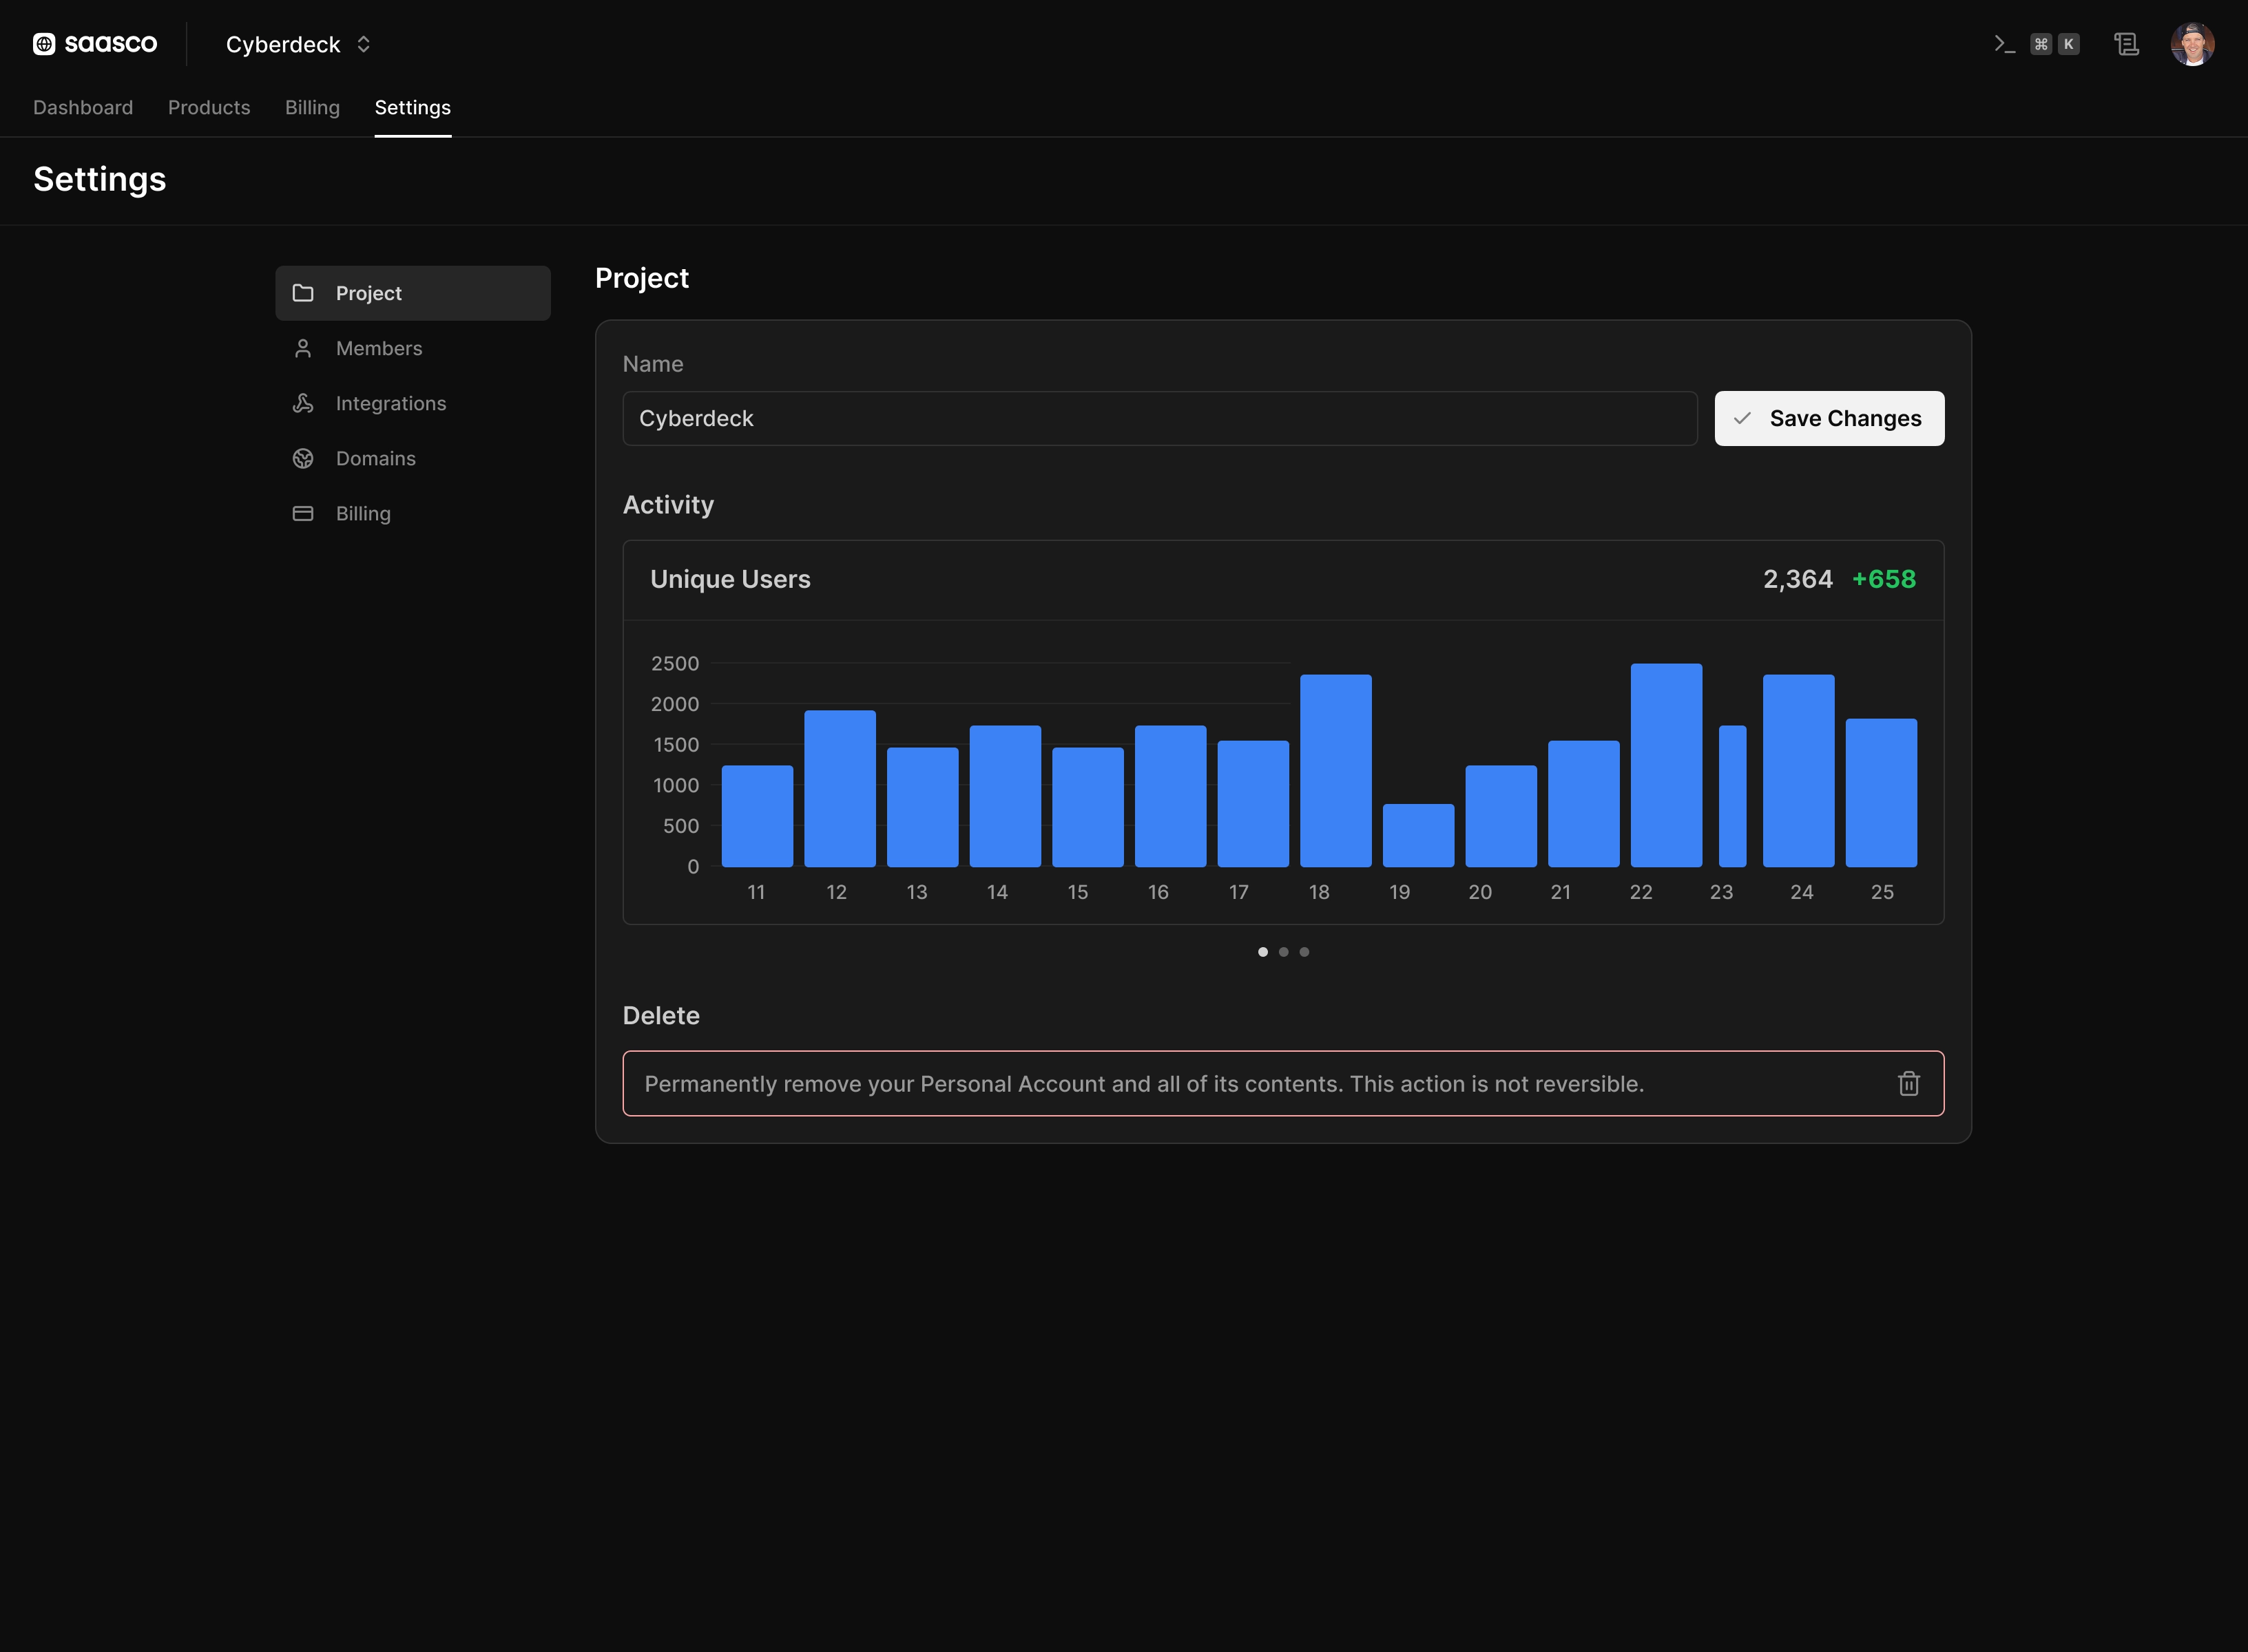Open the changelog scroll icon
Image resolution: width=2248 pixels, height=1652 pixels.
pos(2126,44)
